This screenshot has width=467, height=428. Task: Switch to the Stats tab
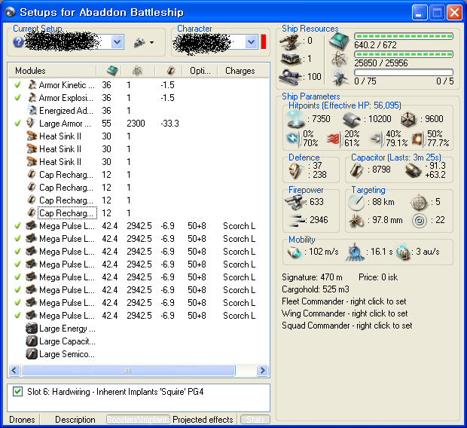click(255, 420)
